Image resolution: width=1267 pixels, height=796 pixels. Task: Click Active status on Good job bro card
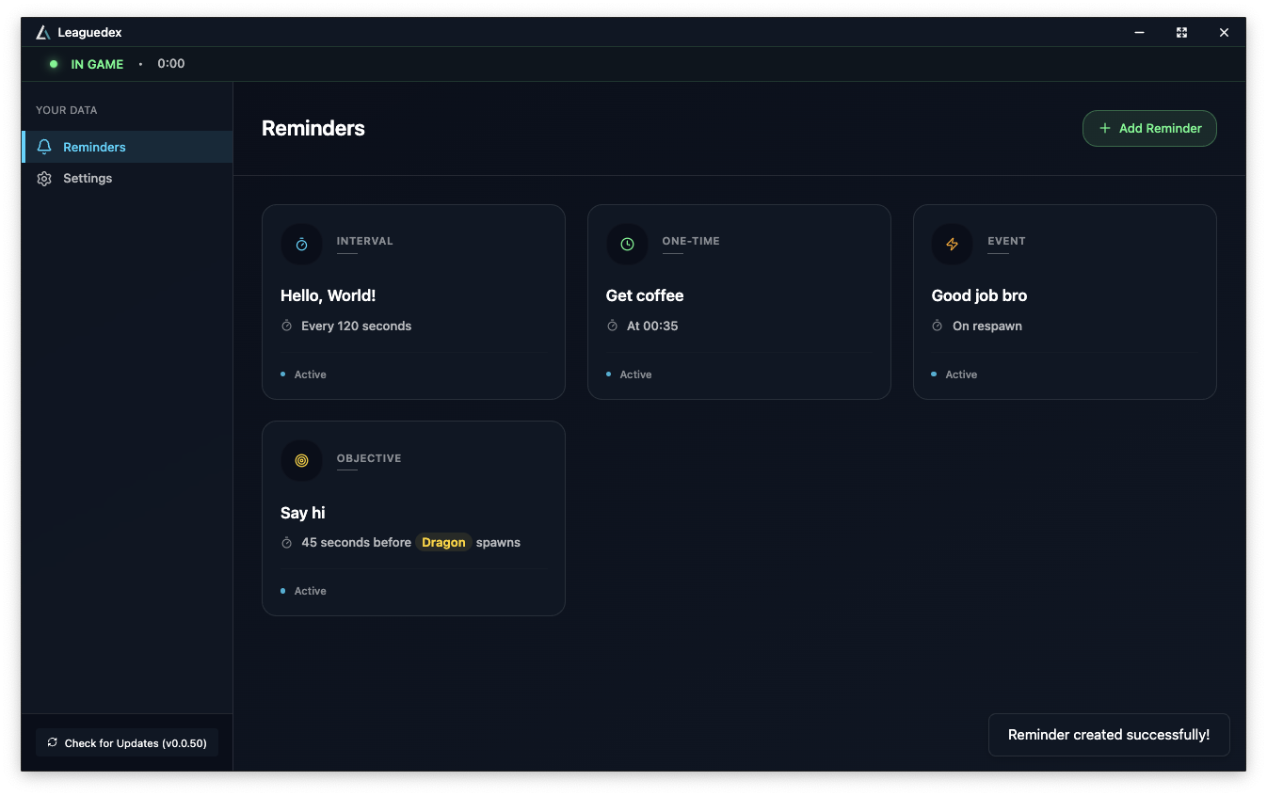coord(954,374)
